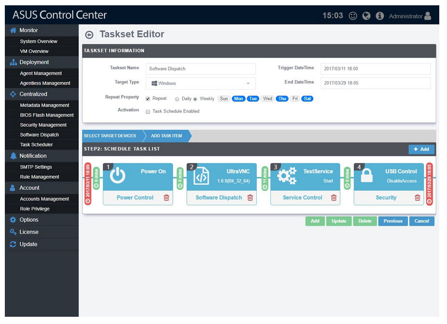Image resolution: width=447 pixels, height=324 pixels.
Task: Toggle the Fri day pill
Action: tap(295, 99)
